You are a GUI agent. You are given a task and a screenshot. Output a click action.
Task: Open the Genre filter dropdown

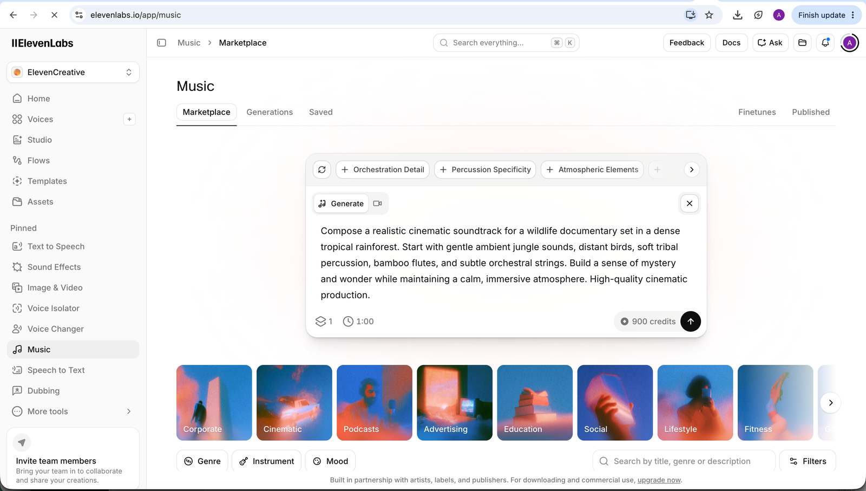pos(202,461)
